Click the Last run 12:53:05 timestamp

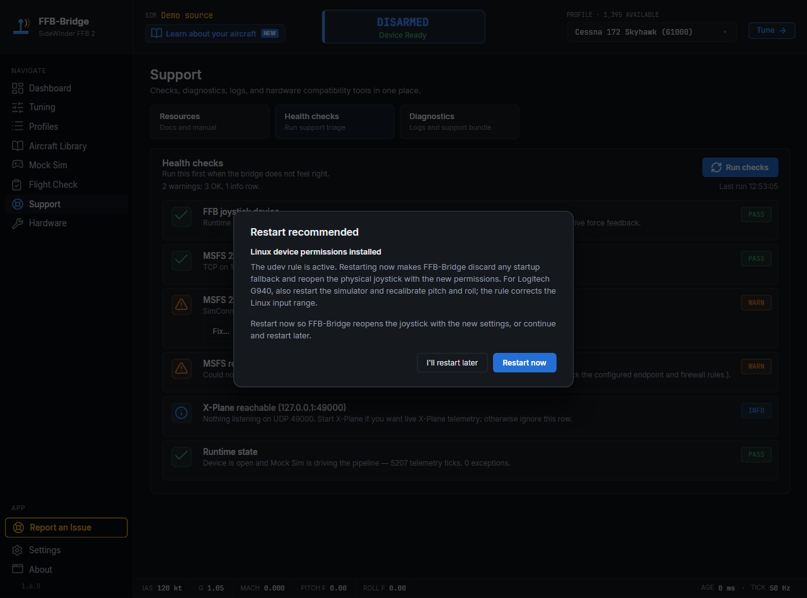(x=748, y=187)
